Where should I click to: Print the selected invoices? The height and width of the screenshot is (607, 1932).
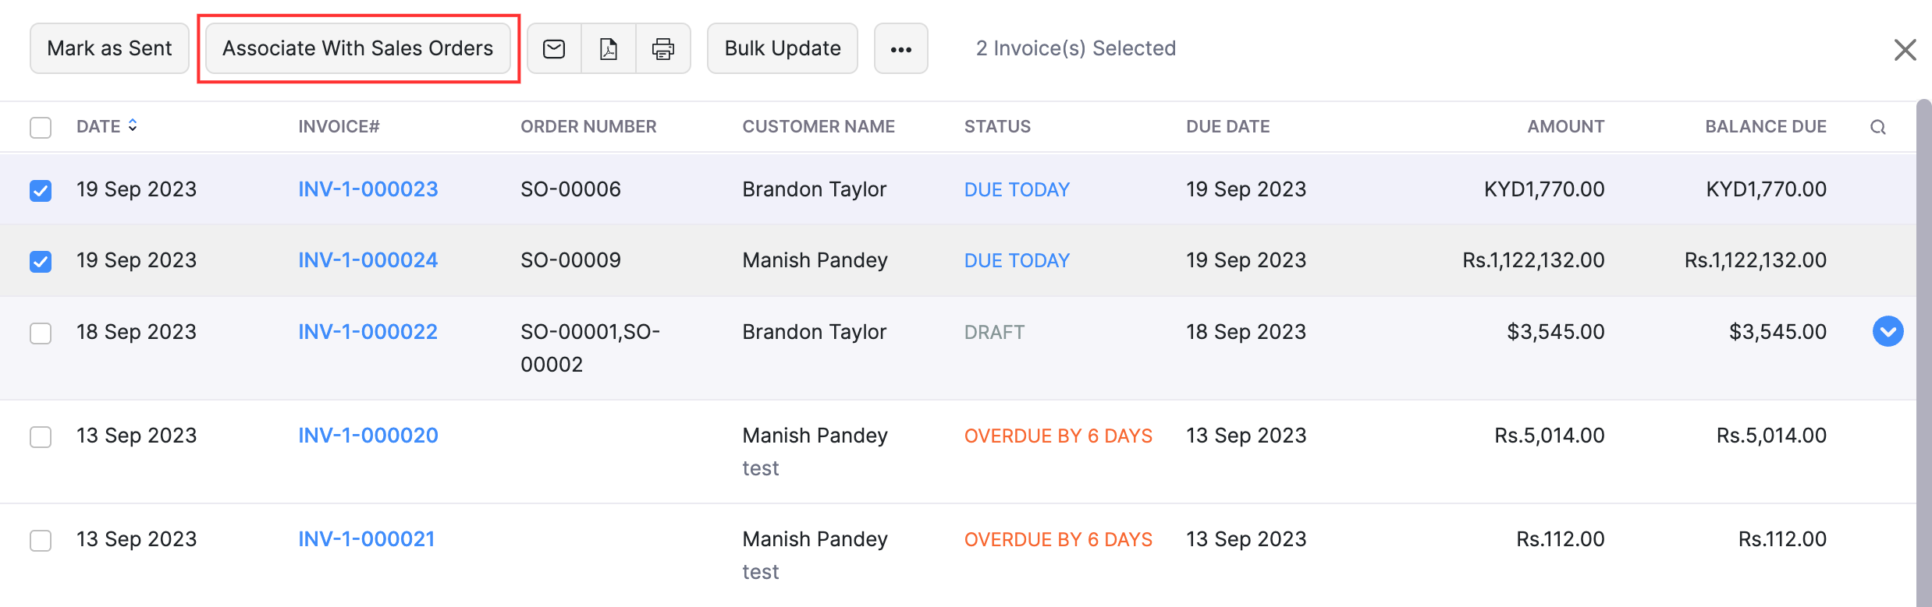(x=663, y=48)
